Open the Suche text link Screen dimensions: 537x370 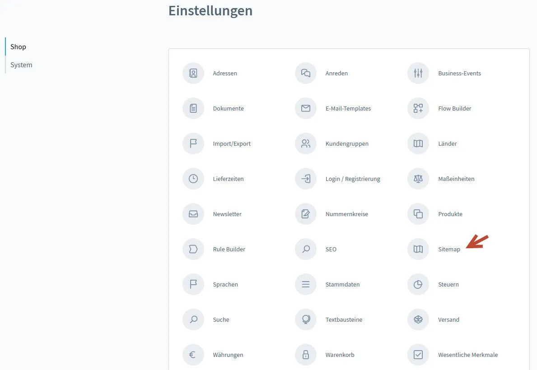tap(221, 319)
